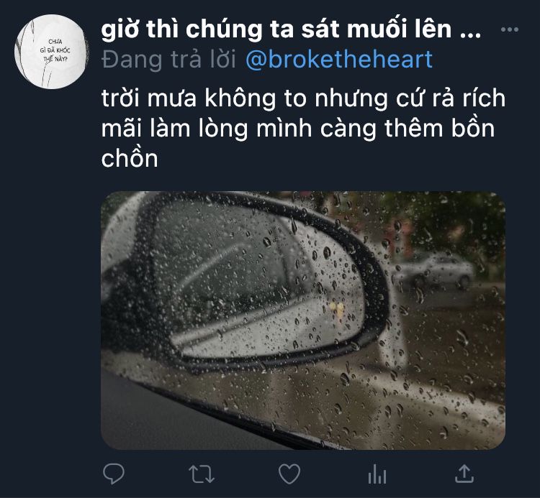Retweet the rainy mirror post
Image resolution: width=540 pixels, height=498 pixels.
coord(202,474)
